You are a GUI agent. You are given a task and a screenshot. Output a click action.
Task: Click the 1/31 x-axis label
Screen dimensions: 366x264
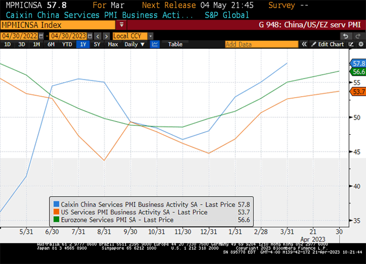pyautogui.click(x=235, y=232)
